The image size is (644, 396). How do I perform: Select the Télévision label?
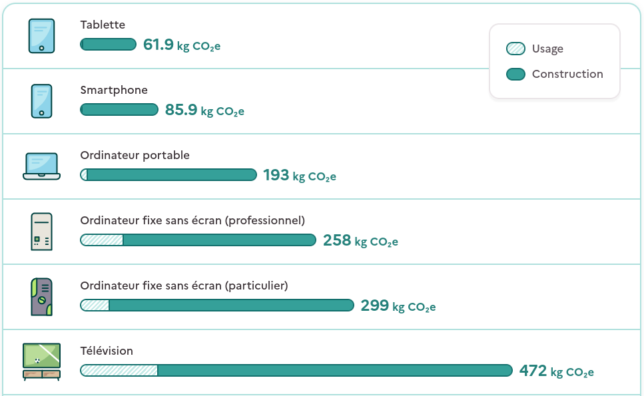107,351
